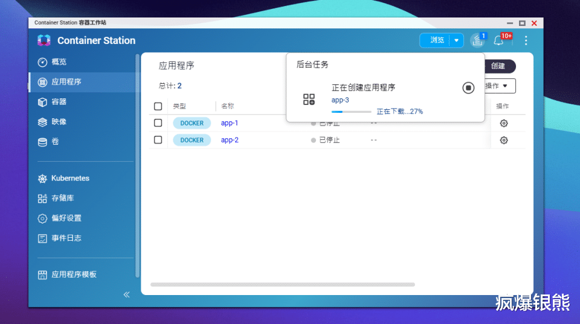This screenshot has width=580, height=324.
Task: Click the 偏好设置 gear icon
Action: point(42,218)
